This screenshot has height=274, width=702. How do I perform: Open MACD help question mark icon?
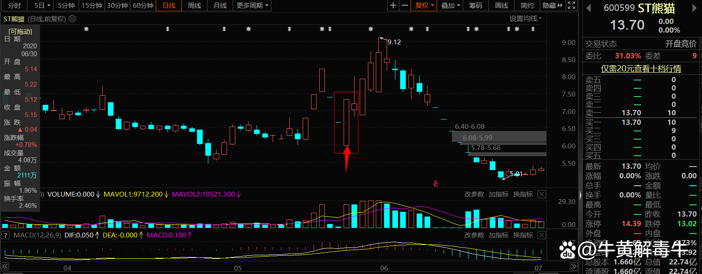6,235
